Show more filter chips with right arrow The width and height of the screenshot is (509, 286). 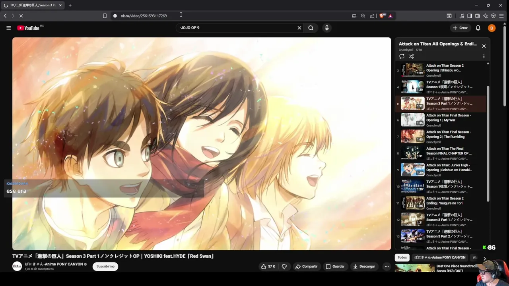(x=484, y=259)
